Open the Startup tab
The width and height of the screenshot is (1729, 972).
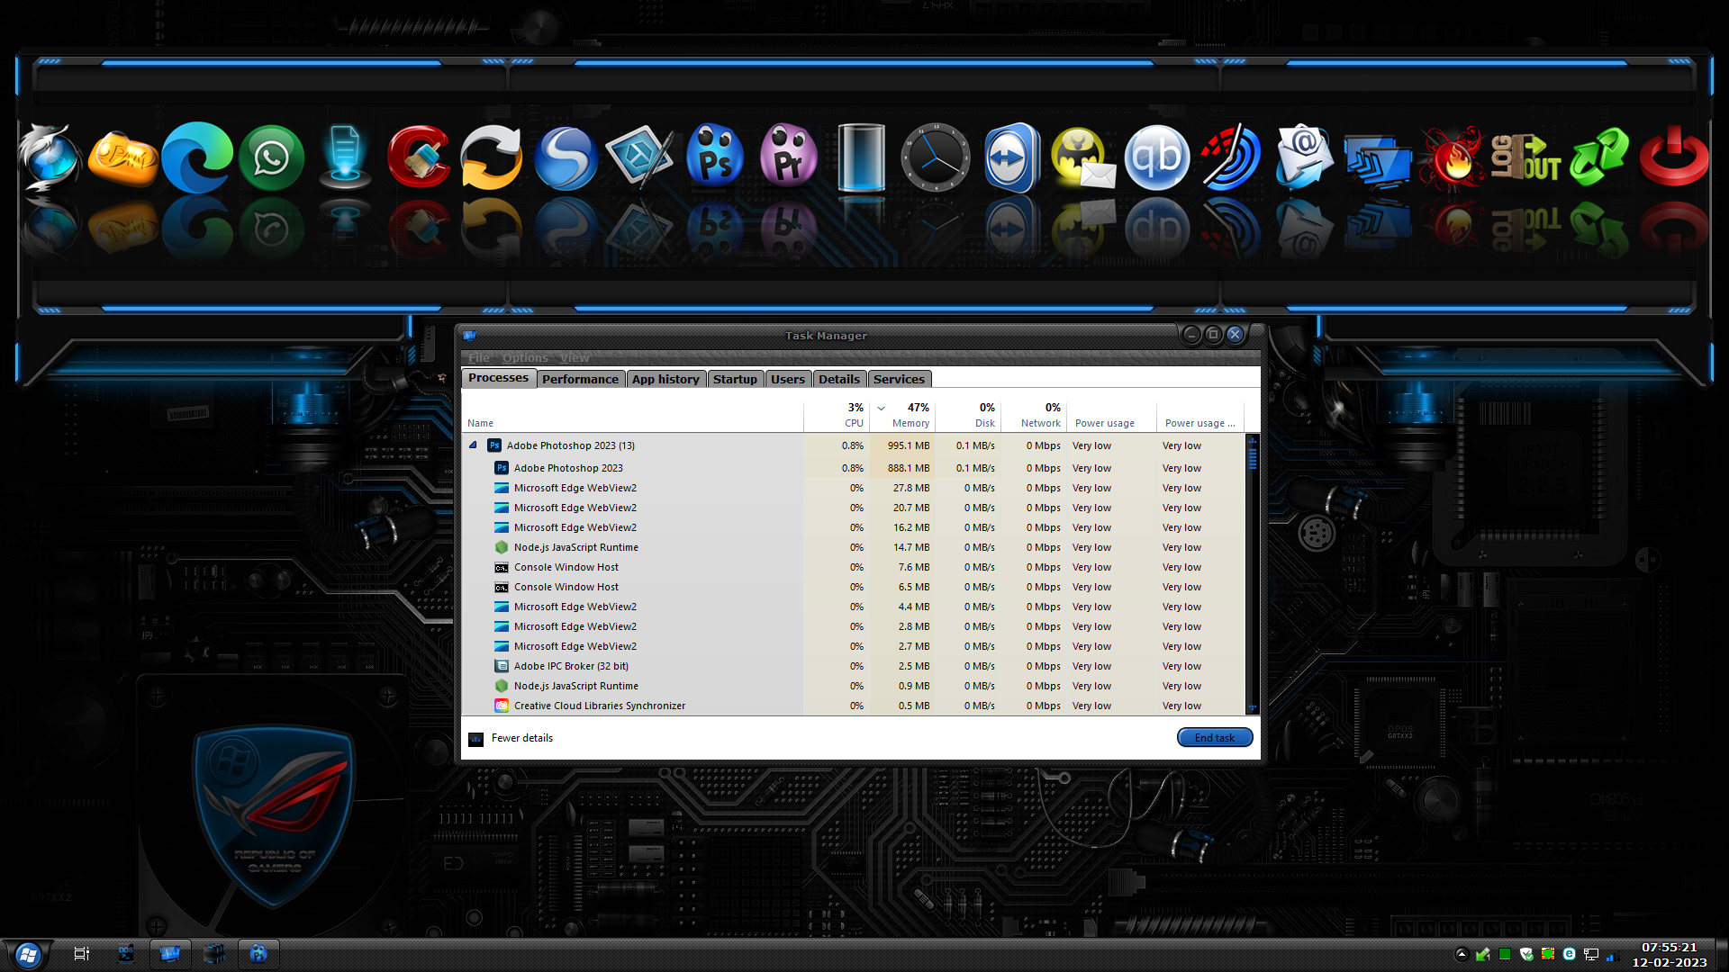[735, 379]
